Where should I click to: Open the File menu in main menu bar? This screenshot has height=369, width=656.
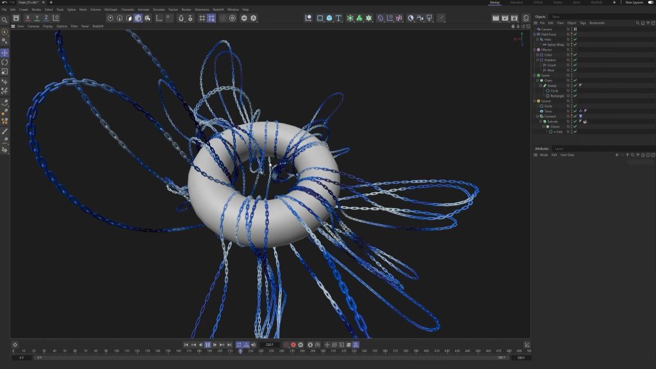(4, 10)
